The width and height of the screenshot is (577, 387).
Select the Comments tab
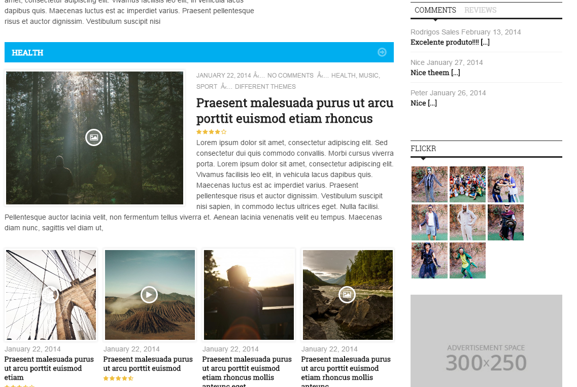pos(435,10)
